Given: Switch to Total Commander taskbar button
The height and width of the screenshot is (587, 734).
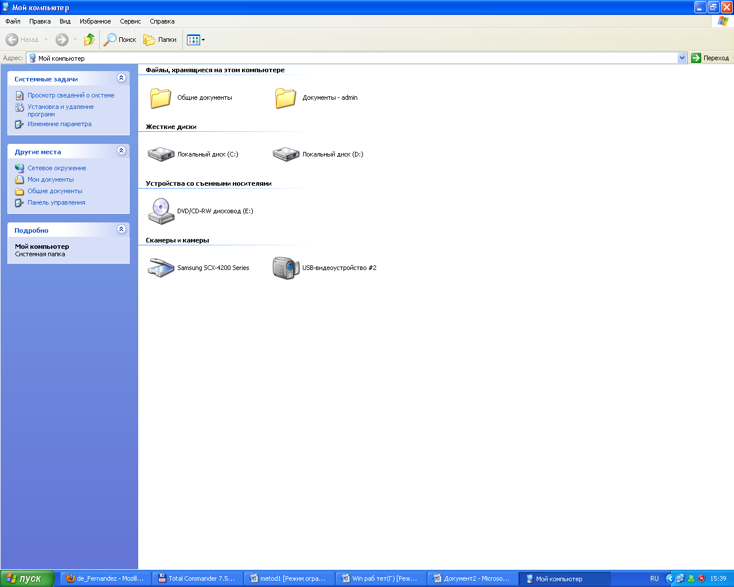Looking at the screenshot, I should point(198,578).
